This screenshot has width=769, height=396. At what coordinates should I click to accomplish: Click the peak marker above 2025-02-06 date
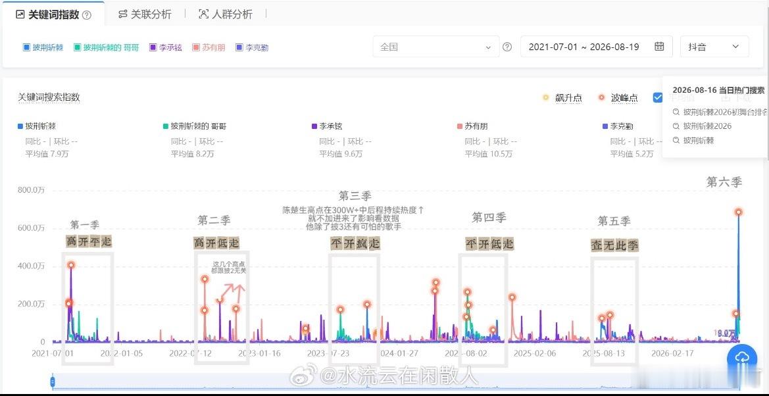pos(512,297)
